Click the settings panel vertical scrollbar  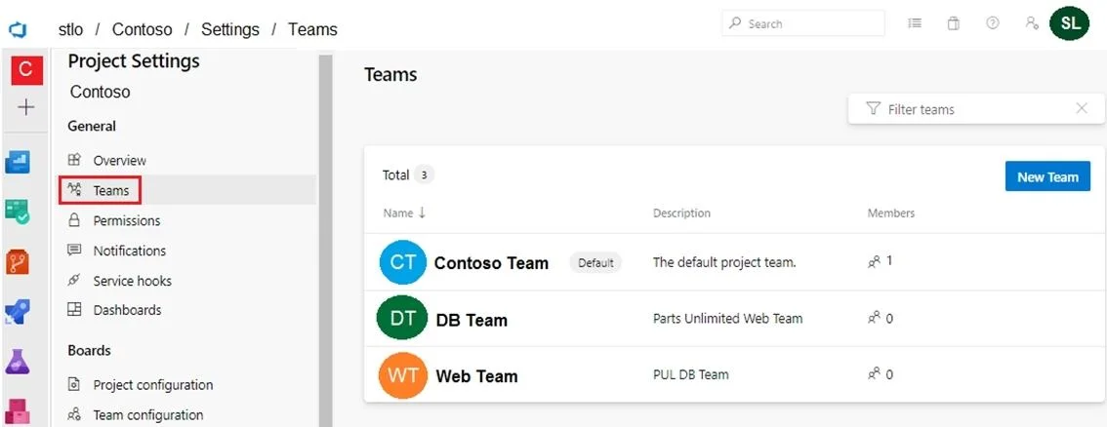[x=325, y=240]
